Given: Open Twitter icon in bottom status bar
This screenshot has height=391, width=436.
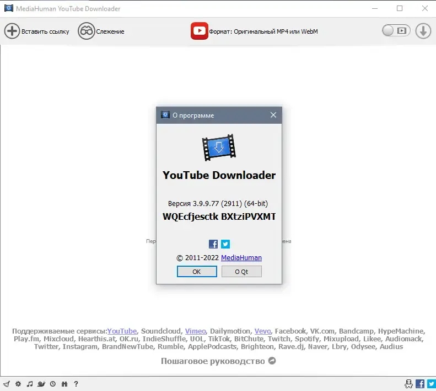Looking at the screenshot, I should point(432,384).
